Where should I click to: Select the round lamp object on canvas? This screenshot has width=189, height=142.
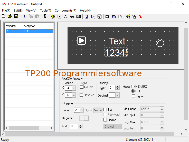pyautogui.click(x=160, y=43)
